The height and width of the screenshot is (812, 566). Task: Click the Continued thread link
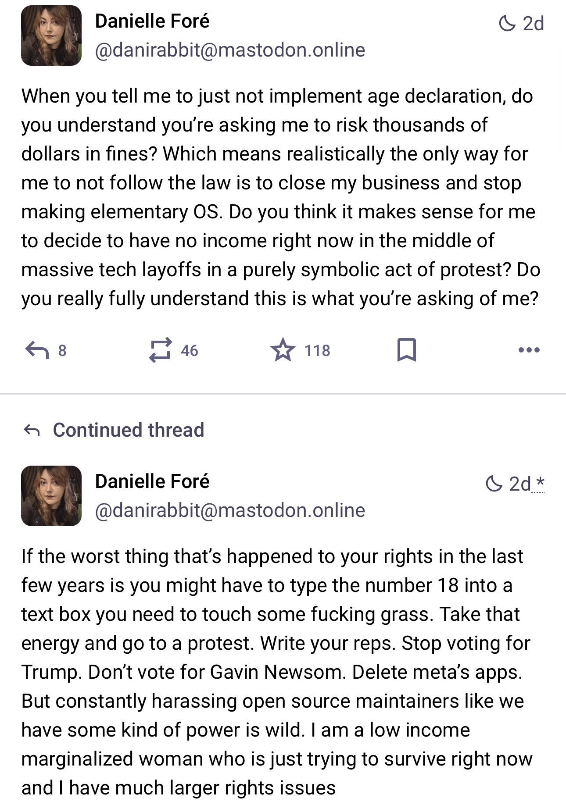[128, 430]
